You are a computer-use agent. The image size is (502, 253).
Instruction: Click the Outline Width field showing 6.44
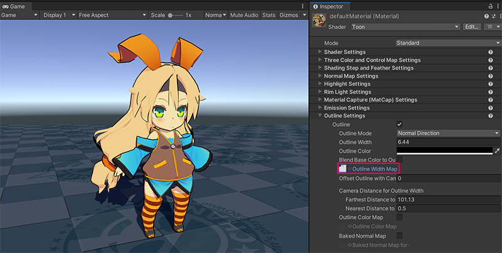(x=448, y=142)
